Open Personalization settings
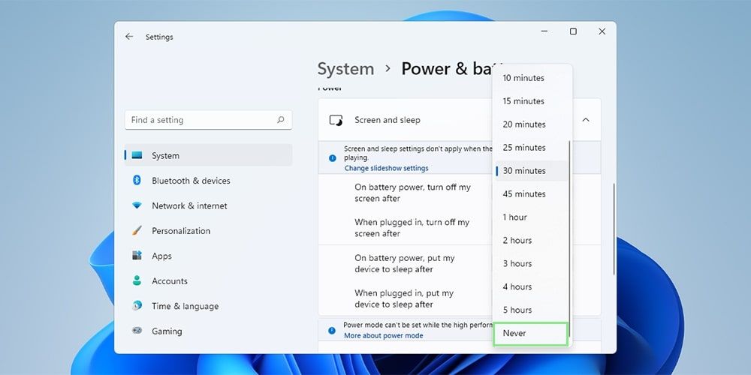This screenshot has height=375, width=751. [208, 230]
